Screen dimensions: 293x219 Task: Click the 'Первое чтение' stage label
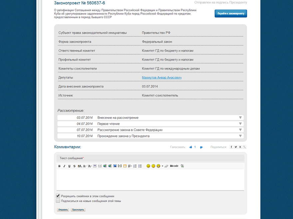coord(109,124)
